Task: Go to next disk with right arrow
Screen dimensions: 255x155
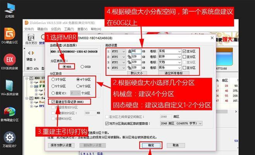Action: point(33,53)
